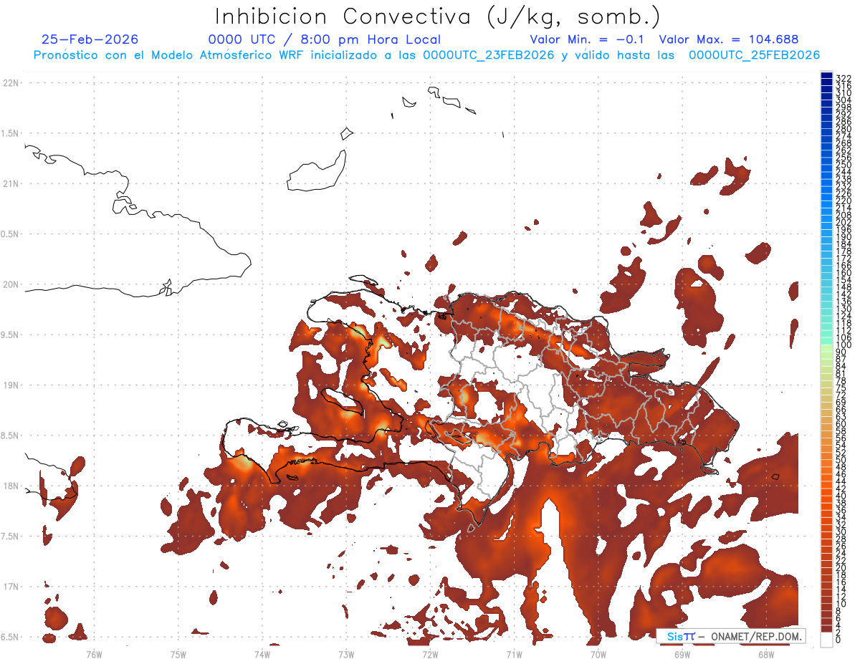Click the '70W' longitude label
The image size is (860, 664).
click(598, 654)
